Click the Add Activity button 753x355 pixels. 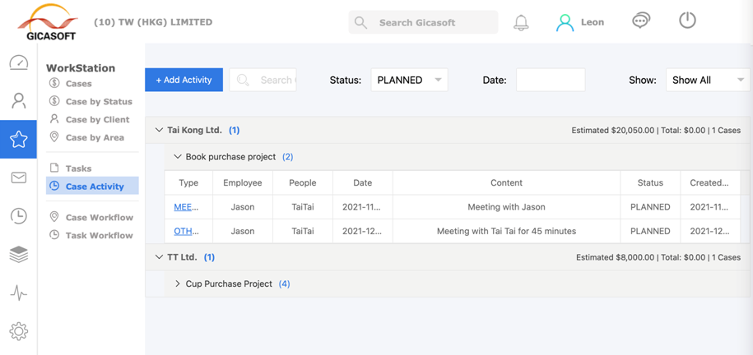tap(184, 80)
